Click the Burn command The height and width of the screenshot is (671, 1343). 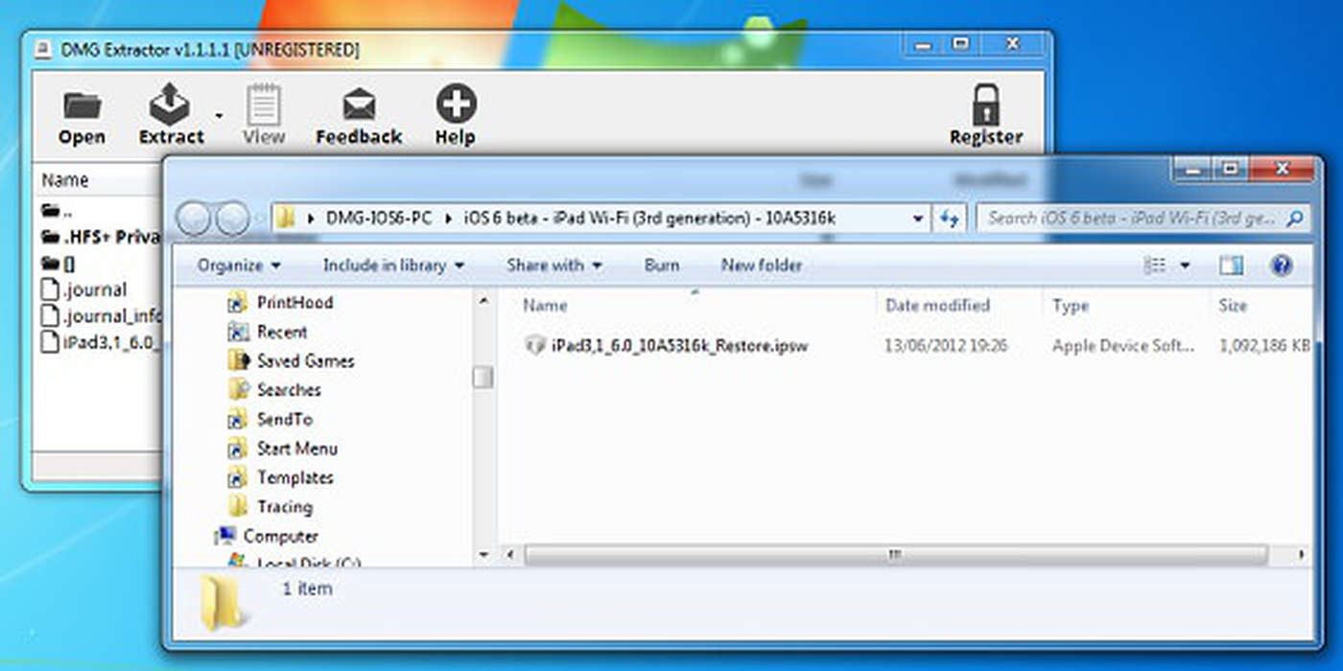(x=661, y=266)
